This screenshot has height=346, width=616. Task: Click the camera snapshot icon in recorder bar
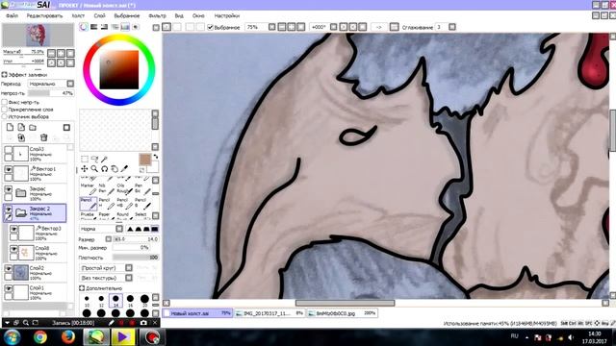pos(143,323)
